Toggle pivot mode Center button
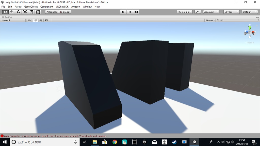The height and width of the screenshot is (146, 260). tap(52, 12)
